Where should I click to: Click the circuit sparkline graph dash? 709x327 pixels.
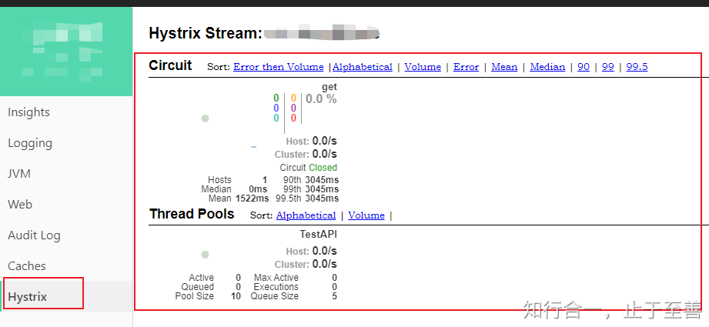254,147
